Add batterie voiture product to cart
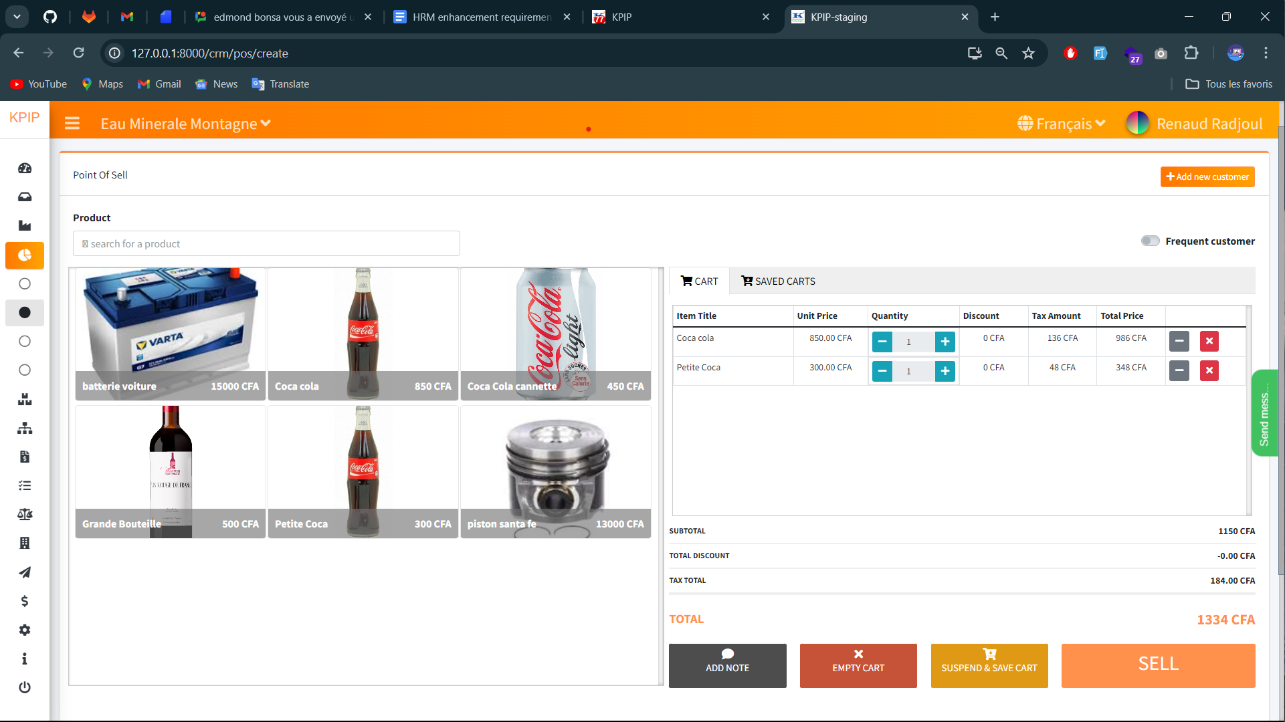Image resolution: width=1285 pixels, height=722 pixels. pos(171,334)
